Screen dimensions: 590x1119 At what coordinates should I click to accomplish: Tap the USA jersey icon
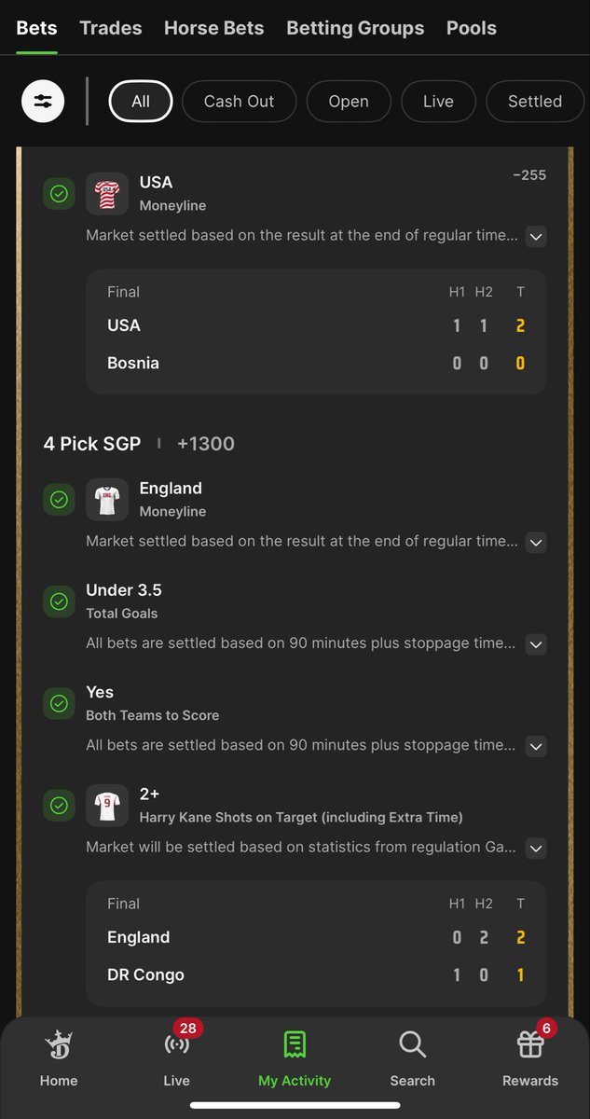click(107, 194)
